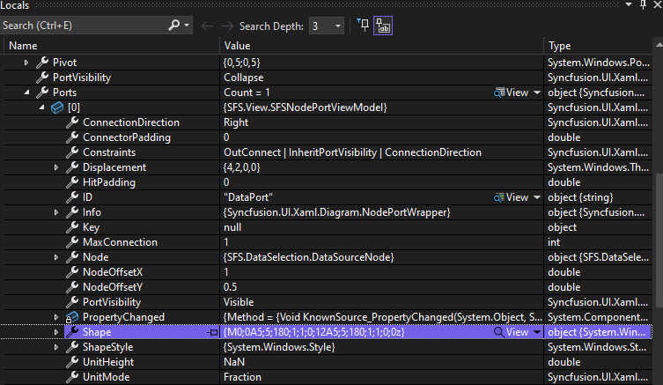Click View button for DataPort ID
The width and height of the screenshot is (663, 385).
pyautogui.click(x=516, y=197)
